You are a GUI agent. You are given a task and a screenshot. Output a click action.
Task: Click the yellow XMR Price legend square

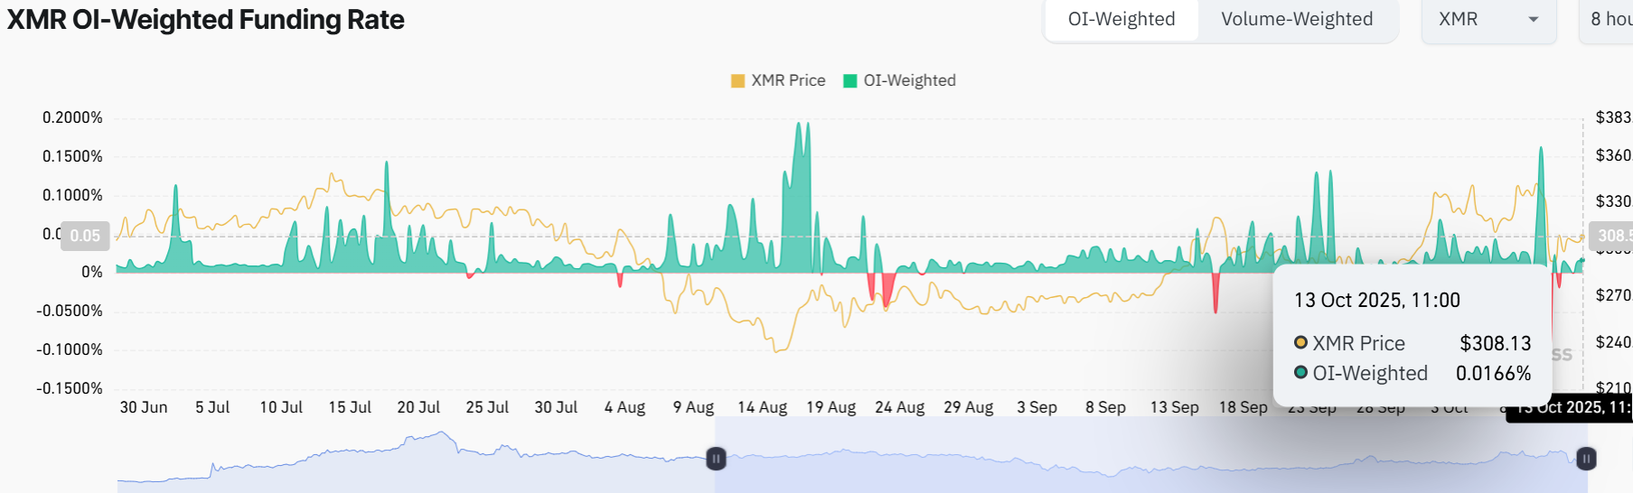(x=737, y=80)
